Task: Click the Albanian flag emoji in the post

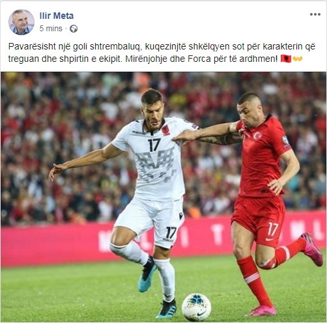Action: [x=286, y=59]
